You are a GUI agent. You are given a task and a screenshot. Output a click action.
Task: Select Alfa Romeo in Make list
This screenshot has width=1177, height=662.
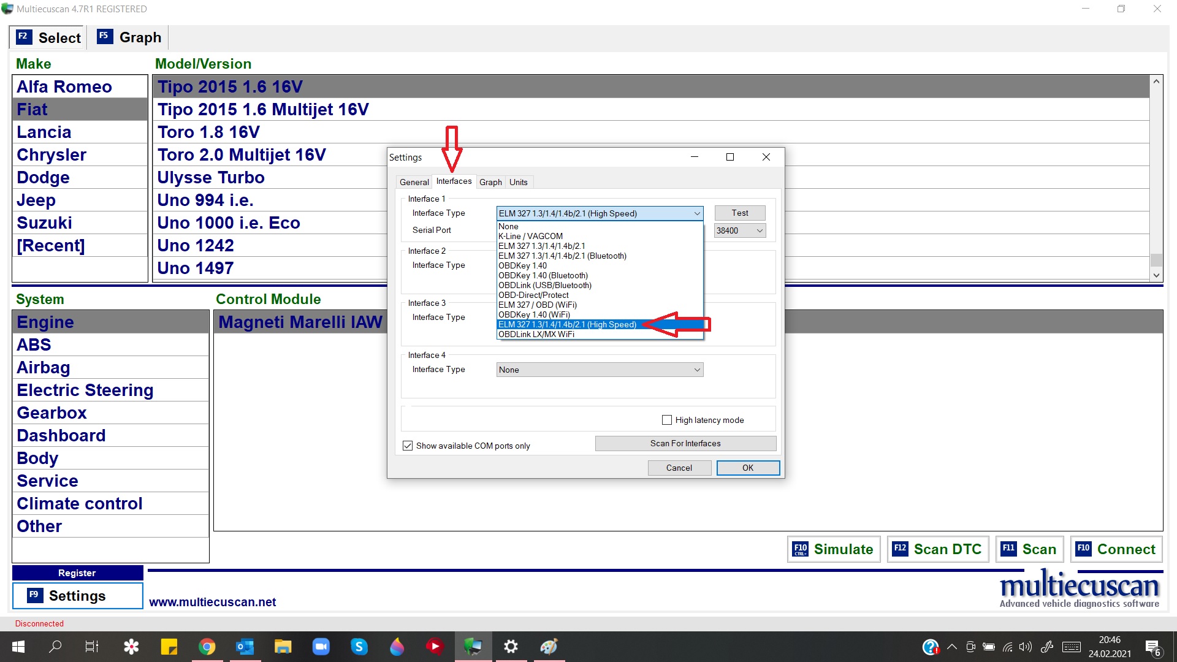[x=64, y=86]
